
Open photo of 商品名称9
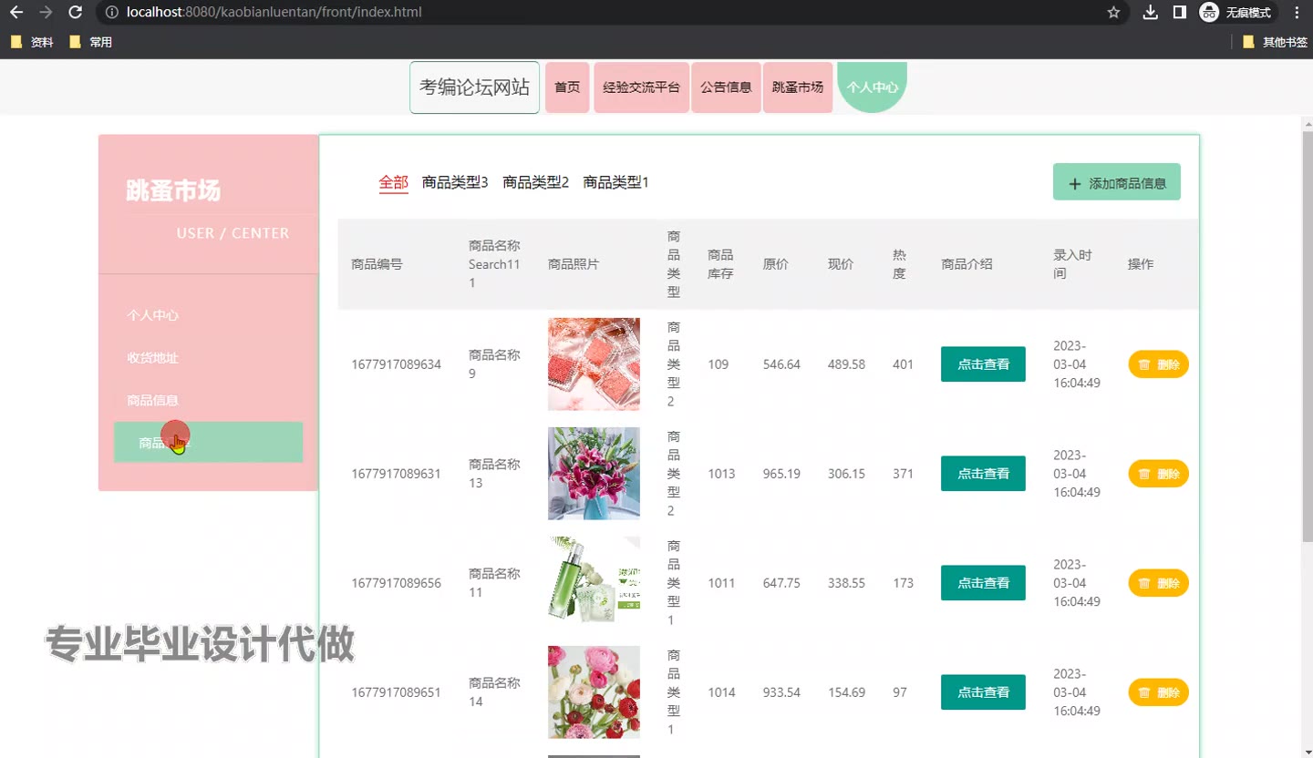[594, 364]
